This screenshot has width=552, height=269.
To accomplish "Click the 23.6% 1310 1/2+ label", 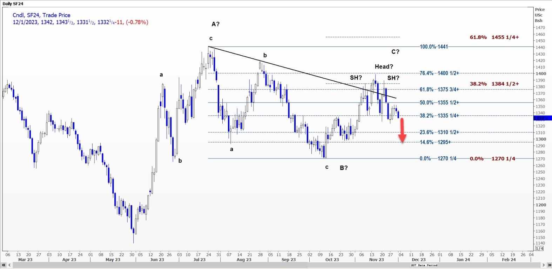I will 439,132.
